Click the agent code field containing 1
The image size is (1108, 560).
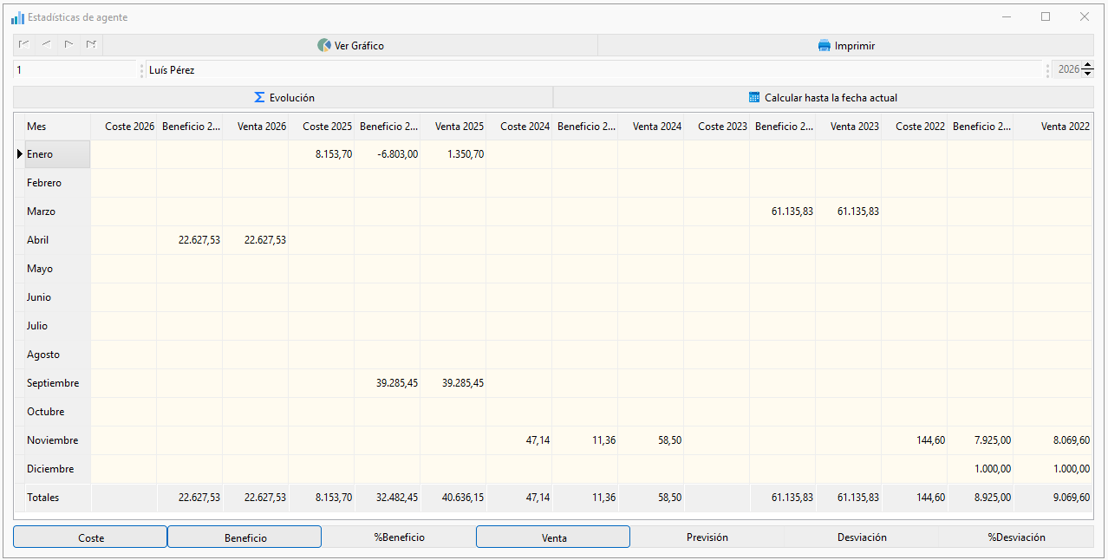pos(75,70)
